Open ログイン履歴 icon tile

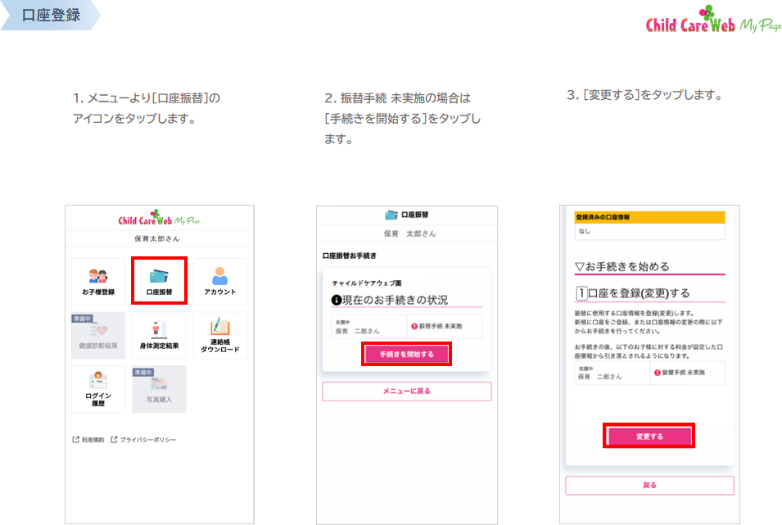click(98, 389)
